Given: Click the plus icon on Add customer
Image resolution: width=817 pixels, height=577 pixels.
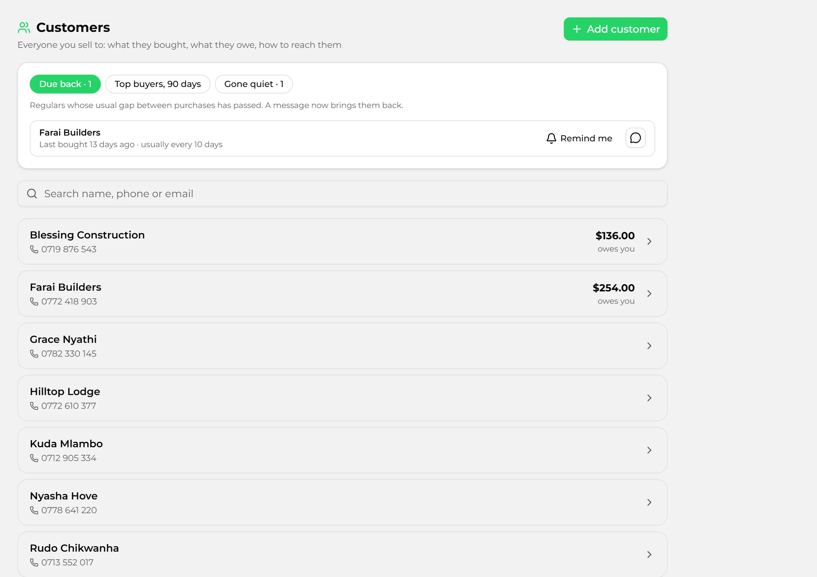Looking at the screenshot, I should [x=577, y=29].
